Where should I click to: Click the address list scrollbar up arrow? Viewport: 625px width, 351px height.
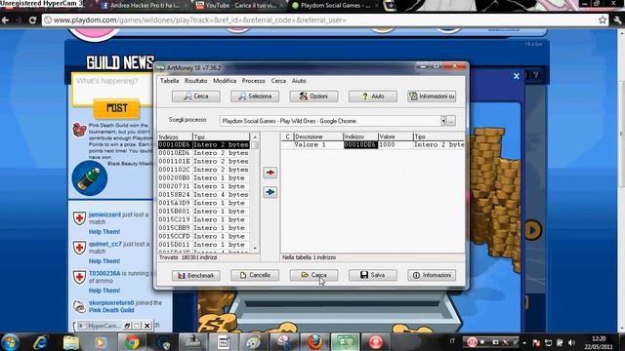[255, 137]
